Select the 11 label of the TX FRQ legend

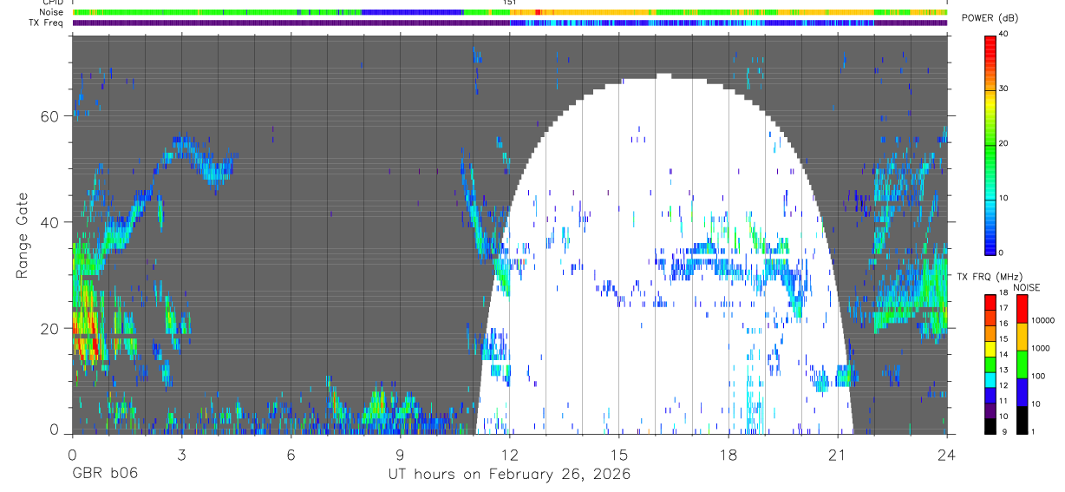pos(1003,401)
